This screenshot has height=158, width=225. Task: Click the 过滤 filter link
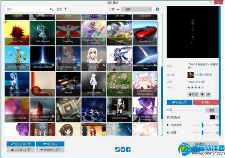tap(59, 9)
